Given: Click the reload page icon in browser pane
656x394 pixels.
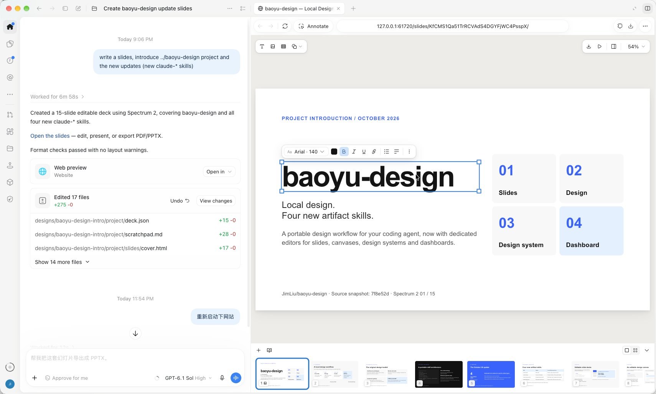Looking at the screenshot, I should tap(285, 26).
